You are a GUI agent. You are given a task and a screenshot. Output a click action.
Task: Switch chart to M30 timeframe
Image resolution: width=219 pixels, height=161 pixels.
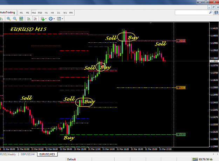pyautogui.click(x=40, y=13)
